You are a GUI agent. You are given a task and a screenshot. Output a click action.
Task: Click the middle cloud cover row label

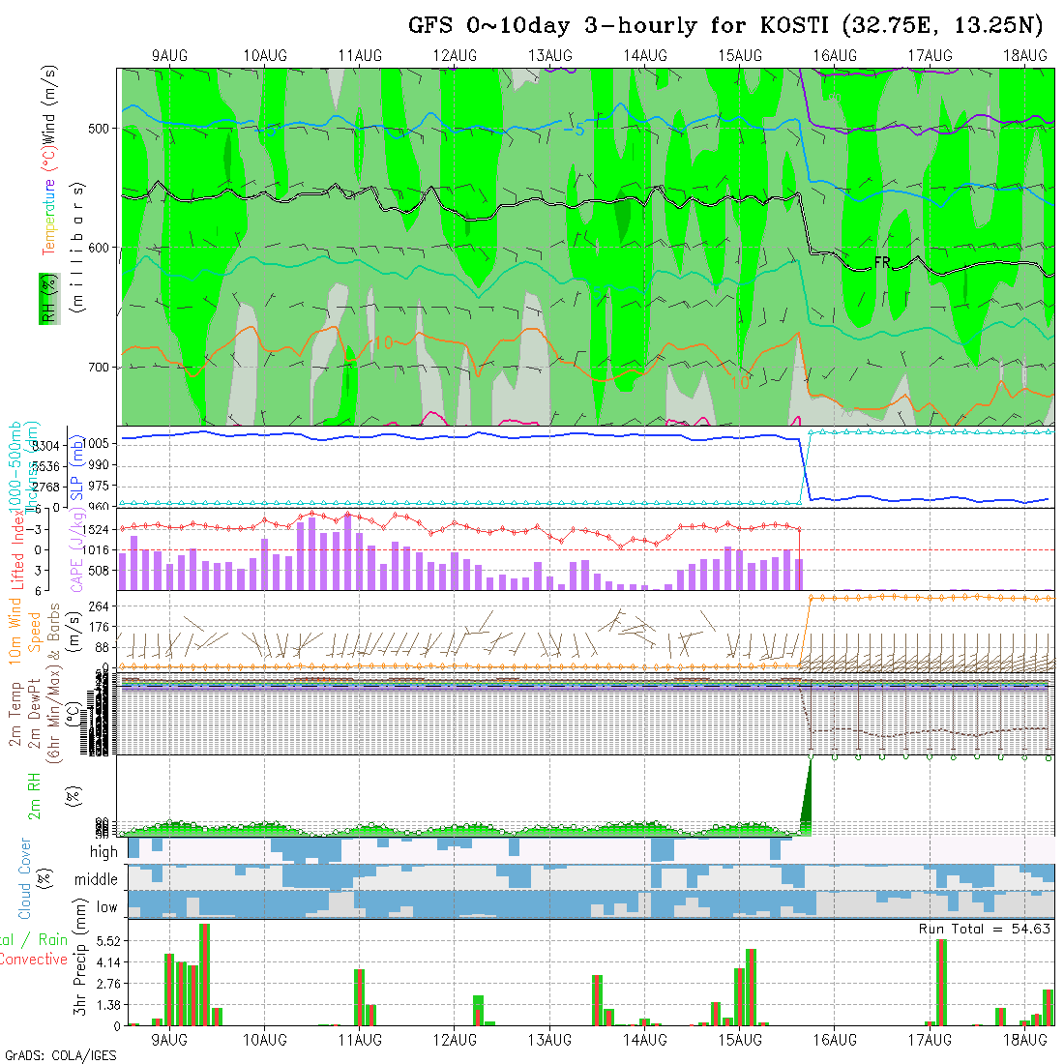click(96, 879)
